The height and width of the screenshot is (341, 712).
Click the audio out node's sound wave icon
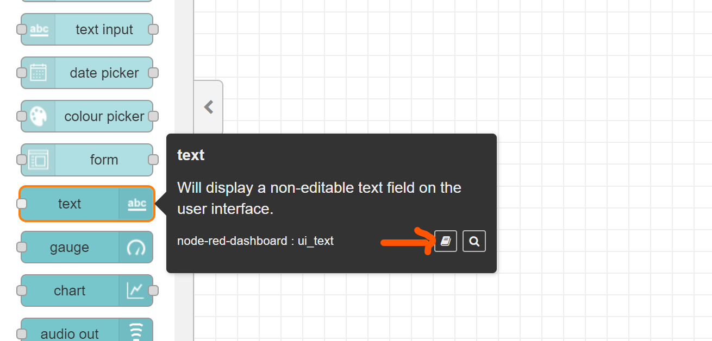[x=136, y=331]
